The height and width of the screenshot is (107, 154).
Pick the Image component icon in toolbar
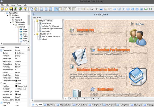click(x=101, y=9)
